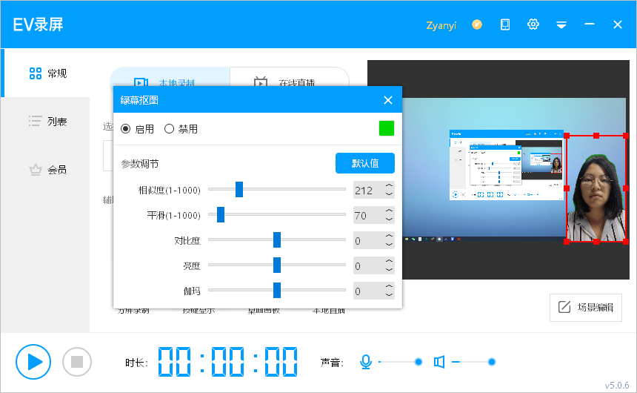The width and height of the screenshot is (637, 393).
Task: Increase 平滑 value with up arrow
Action: [x=389, y=211]
